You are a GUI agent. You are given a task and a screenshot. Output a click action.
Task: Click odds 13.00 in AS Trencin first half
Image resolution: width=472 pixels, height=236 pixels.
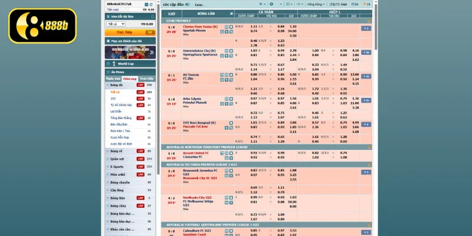[x=355, y=74]
